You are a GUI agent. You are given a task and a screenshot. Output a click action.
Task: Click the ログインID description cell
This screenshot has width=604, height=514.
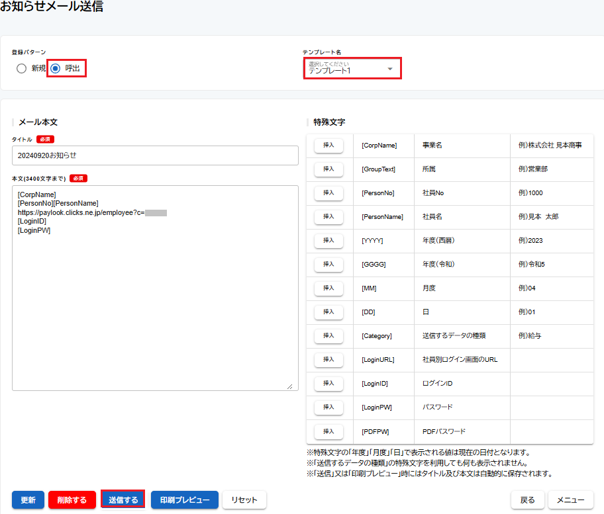462,384
